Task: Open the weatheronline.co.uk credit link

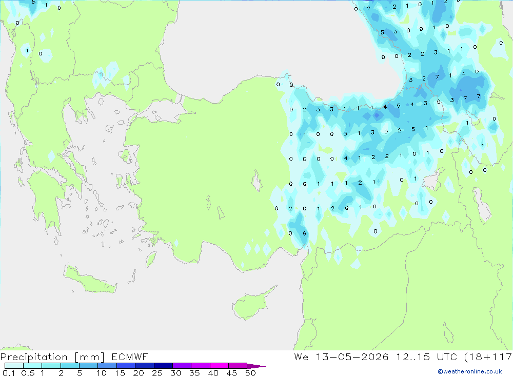Action: (470, 371)
